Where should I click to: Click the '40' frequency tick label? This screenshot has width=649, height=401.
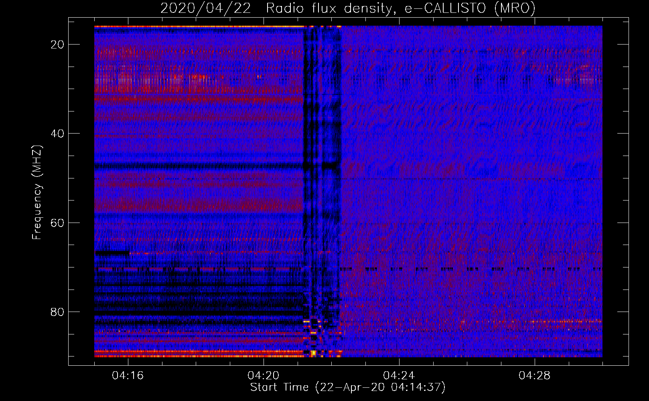coord(57,134)
